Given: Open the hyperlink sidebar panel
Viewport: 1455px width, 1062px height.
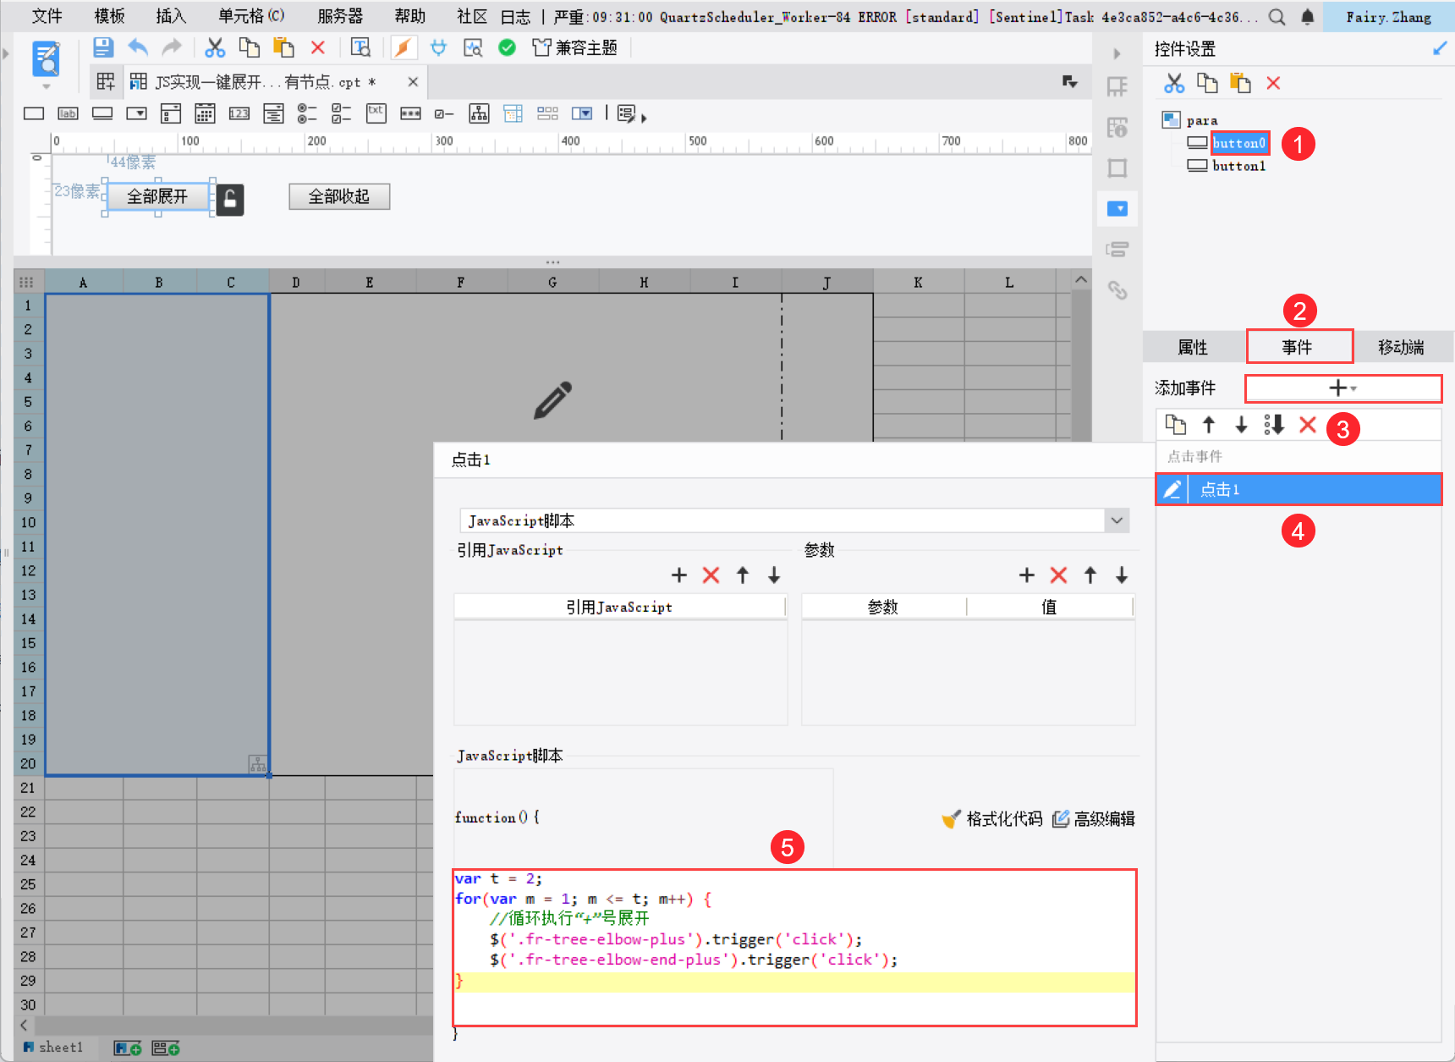Looking at the screenshot, I should pos(1117,290).
